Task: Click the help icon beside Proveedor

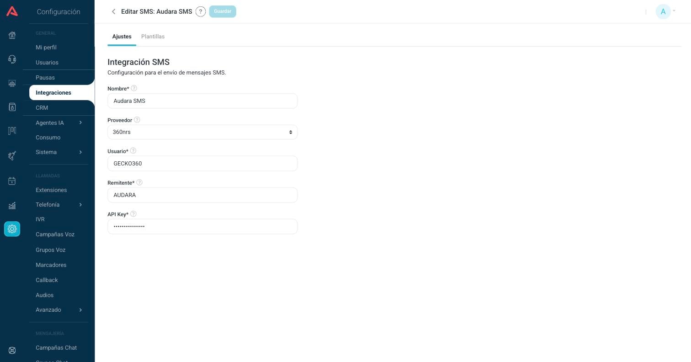Action: (137, 120)
